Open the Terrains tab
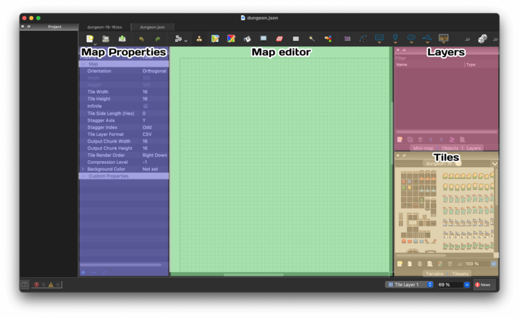The height and width of the screenshot is (318, 519). 434,274
